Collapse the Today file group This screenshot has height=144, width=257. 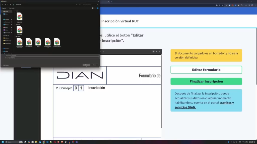pyautogui.click(x=15, y=11)
